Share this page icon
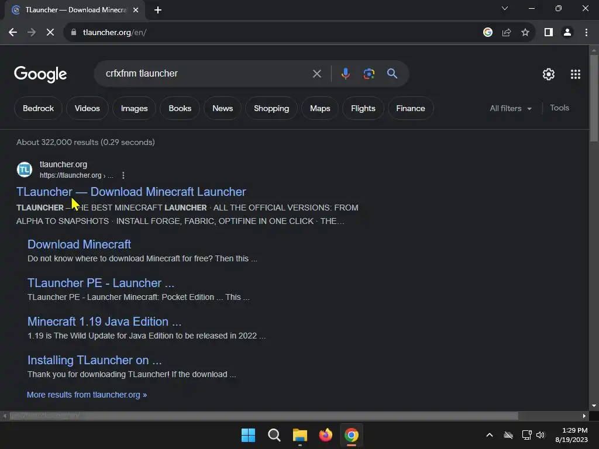 (507, 33)
